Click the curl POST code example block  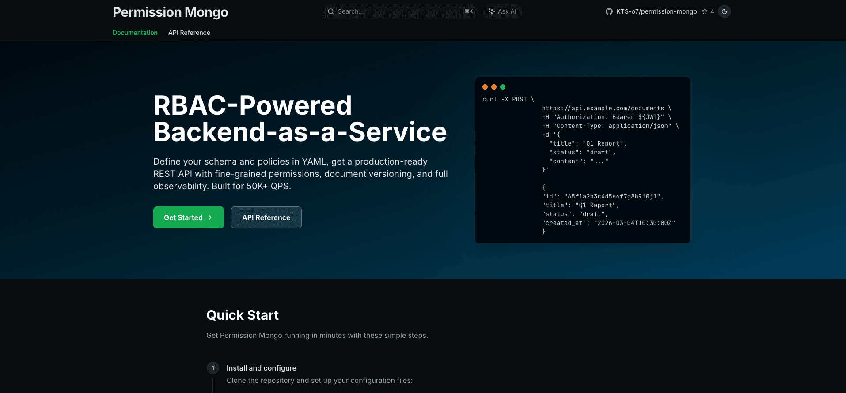click(582, 165)
